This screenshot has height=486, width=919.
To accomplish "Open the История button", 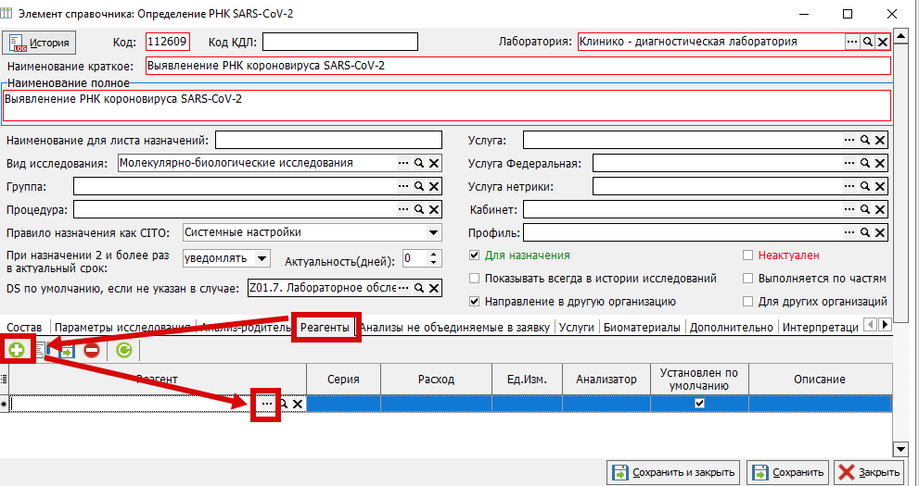I will [x=40, y=43].
